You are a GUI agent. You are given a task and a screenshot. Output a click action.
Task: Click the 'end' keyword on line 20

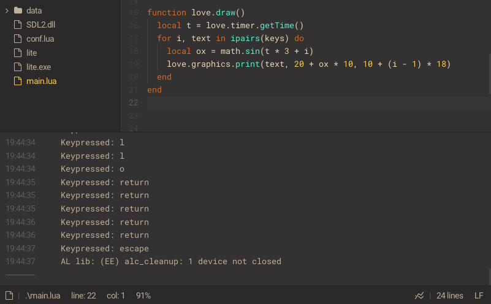(164, 77)
